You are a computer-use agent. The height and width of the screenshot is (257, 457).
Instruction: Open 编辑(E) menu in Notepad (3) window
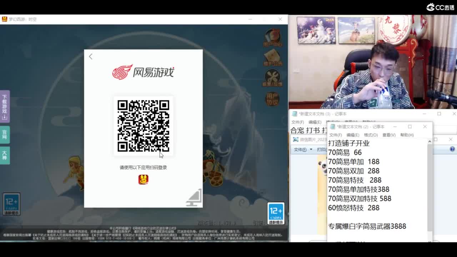coord(315,122)
